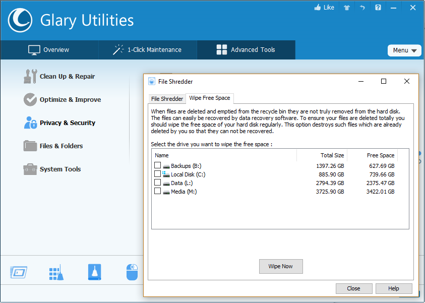
Task: Check the Media (M:) drive checkbox
Action: coord(157,191)
